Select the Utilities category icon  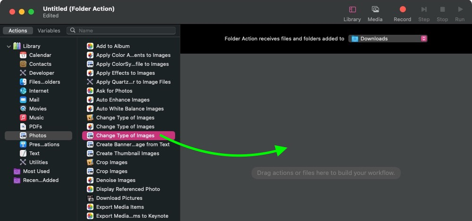point(23,162)
